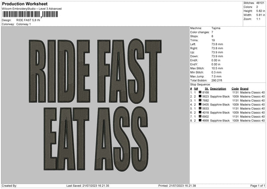Click the color swatch in stop 7
The image size is (267, 189).
pos(200,116)
